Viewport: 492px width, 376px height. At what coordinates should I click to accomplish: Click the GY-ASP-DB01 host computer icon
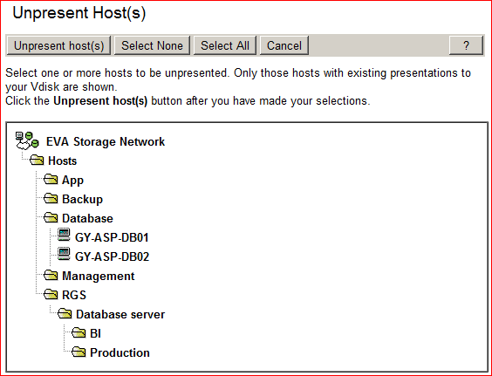click(64, 235)
